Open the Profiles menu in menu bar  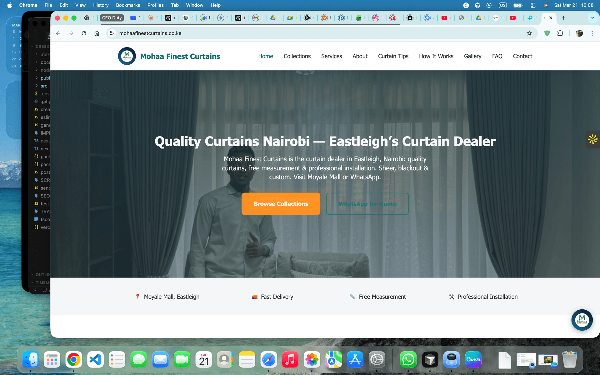coord(155,5)
